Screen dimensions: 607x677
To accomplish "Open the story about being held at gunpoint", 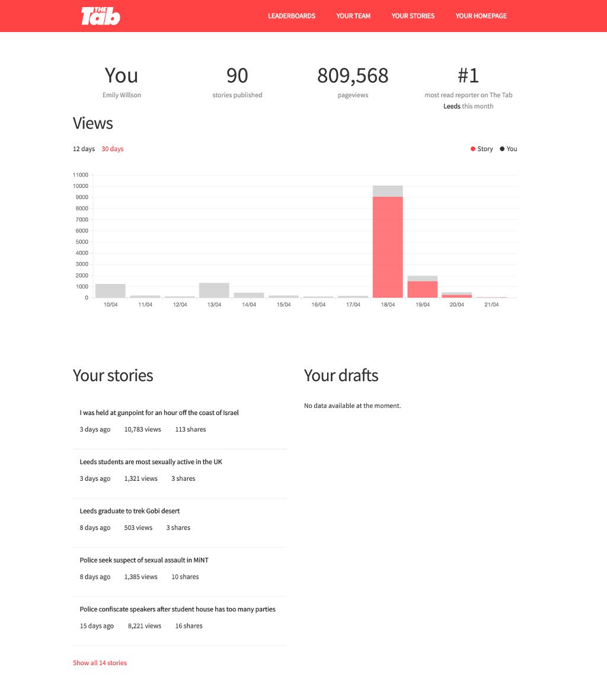I will click(159, 413).
